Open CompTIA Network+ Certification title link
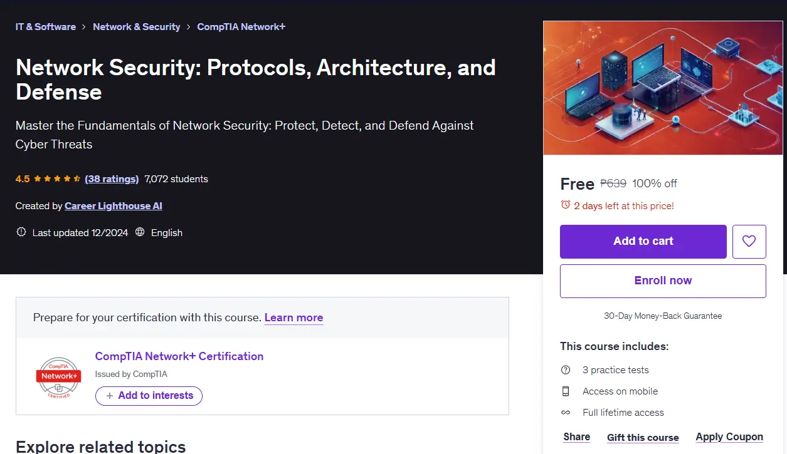Image resolution: width=787 pixels, height=454 pixels. click(179, 356)
